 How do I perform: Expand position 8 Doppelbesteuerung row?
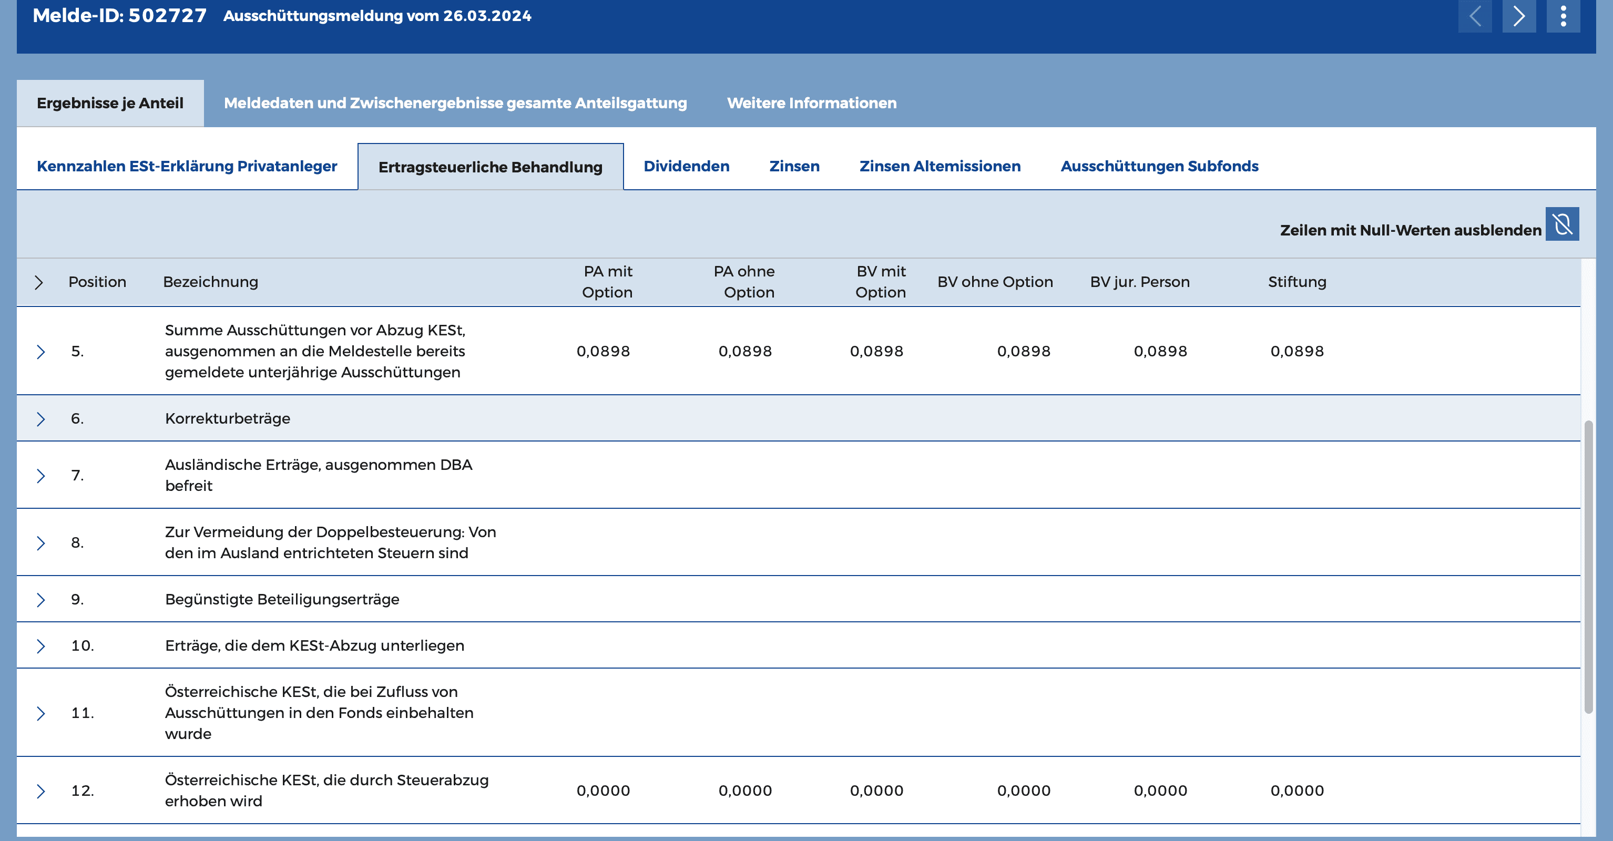(40, 543)
